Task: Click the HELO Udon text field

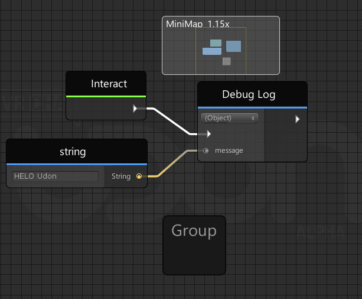Action: click(55, 176)
